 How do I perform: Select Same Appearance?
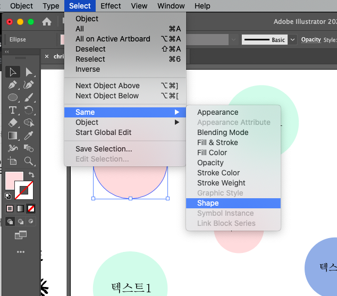pyautogui.click(x=233, y=112)
